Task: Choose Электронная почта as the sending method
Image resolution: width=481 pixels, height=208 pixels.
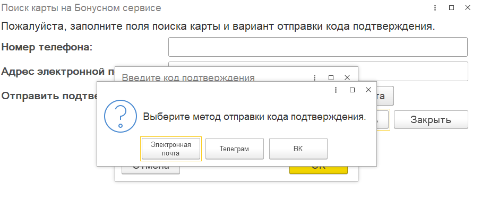Action: (x=171, y=149)
